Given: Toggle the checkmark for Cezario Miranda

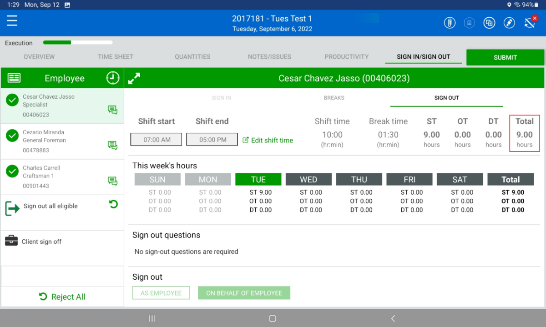Looking at the screenshot, I should coord(12,136).
